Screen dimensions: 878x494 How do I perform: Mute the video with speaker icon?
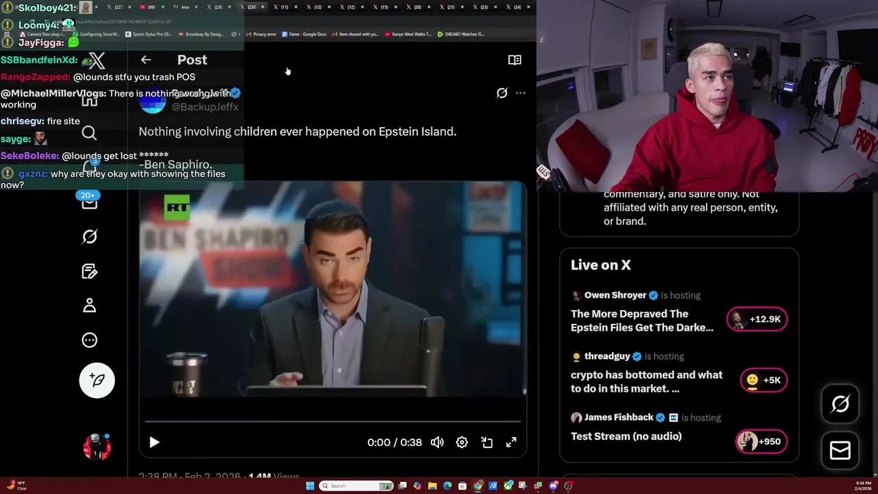tap(437, 443)
